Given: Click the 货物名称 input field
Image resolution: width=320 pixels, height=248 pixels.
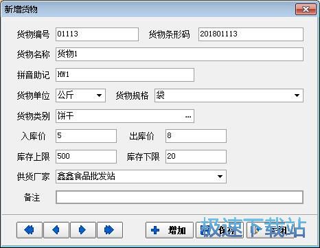Looking at the screenshot, I should click(x=179, y=54).
